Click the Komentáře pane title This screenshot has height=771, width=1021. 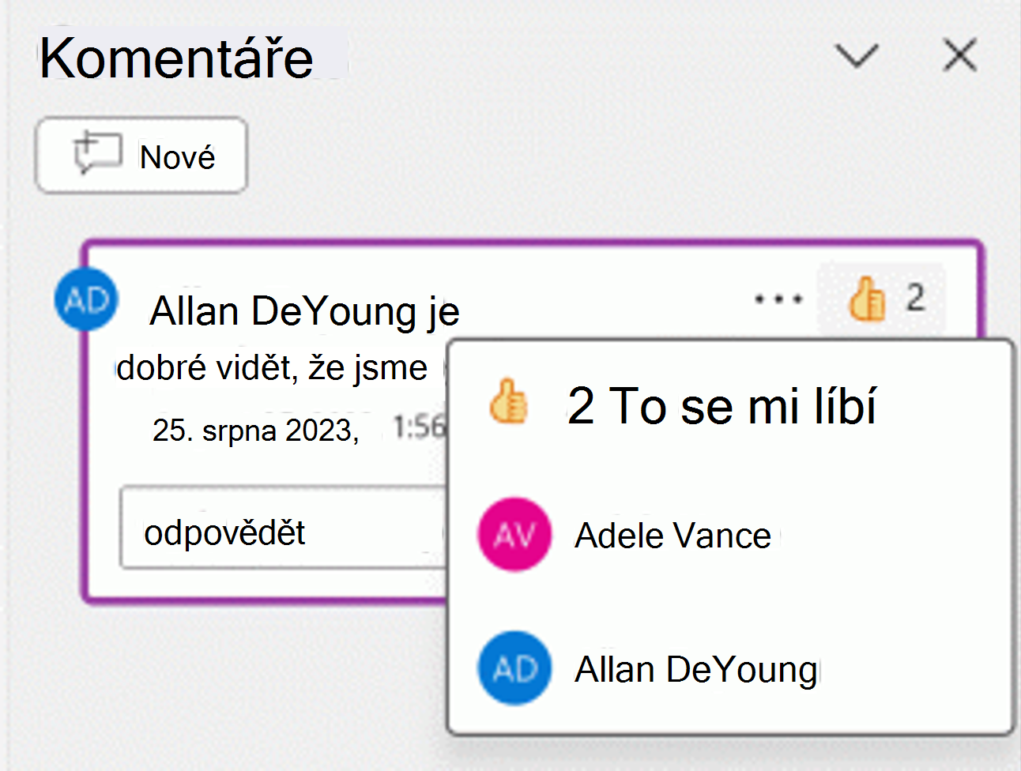click(176, 57)
